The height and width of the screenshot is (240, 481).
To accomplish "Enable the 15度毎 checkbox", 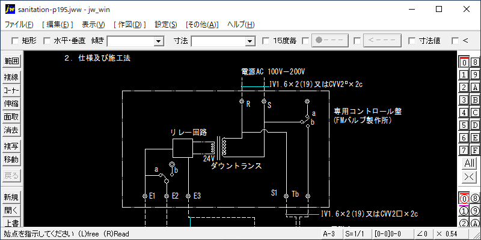I will 266,40.
